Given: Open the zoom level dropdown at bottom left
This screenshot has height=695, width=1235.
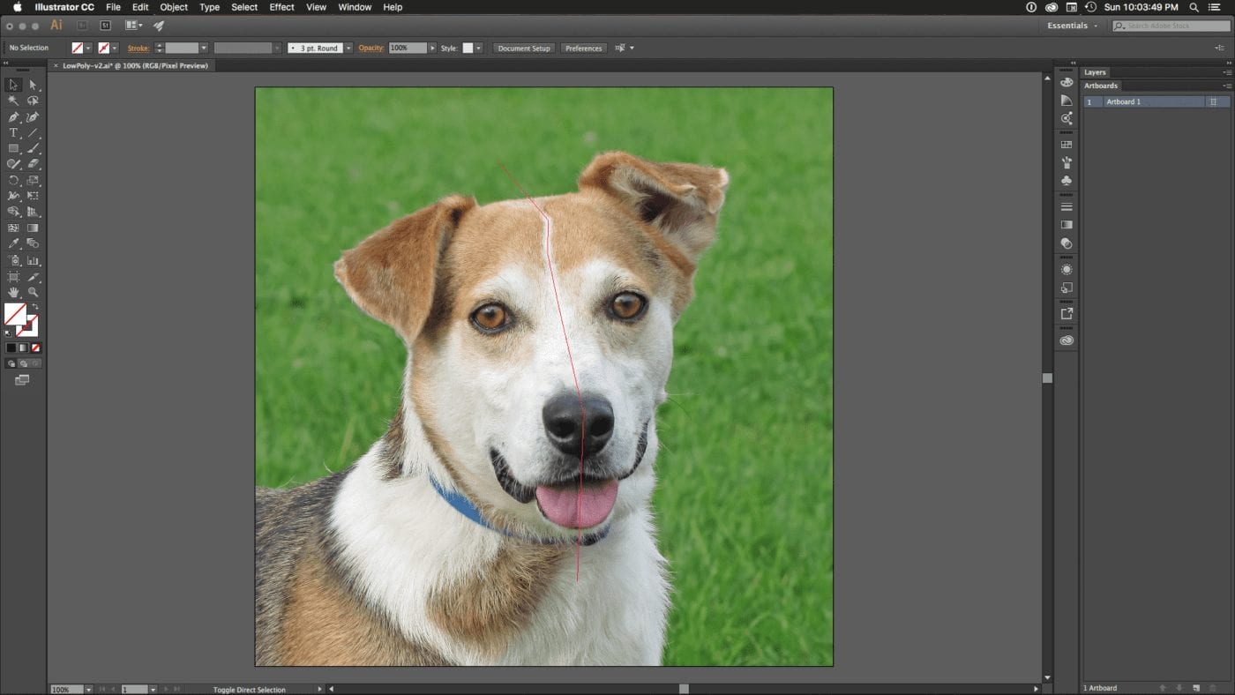Looking at the screenshot, I should (x=88, y=689).
